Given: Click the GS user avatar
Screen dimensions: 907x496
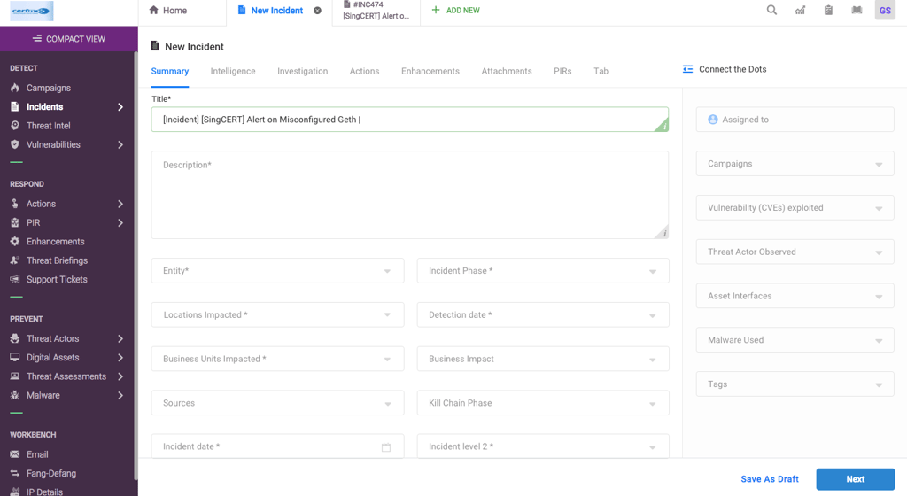Looking at the screenshot, I should [x=885, y=11].
